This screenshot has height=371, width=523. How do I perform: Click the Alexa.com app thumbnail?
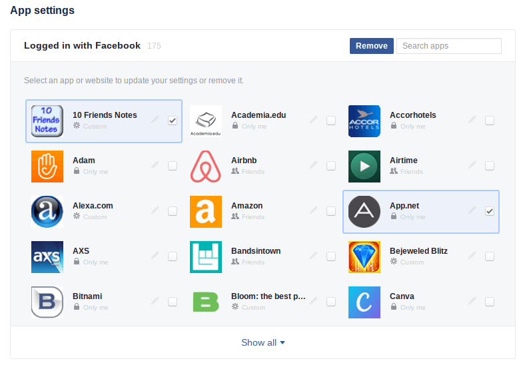[x=47, y=212]
